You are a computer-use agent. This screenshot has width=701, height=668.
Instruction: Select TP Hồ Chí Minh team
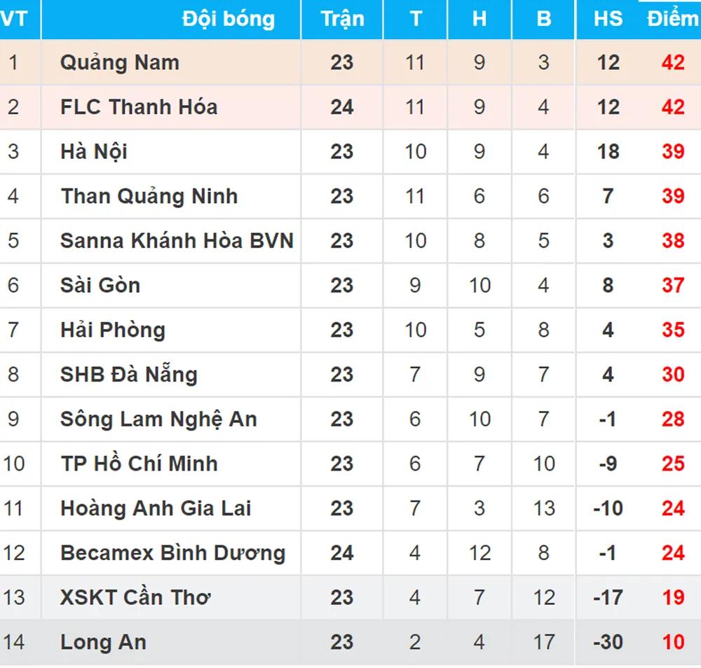139,464
